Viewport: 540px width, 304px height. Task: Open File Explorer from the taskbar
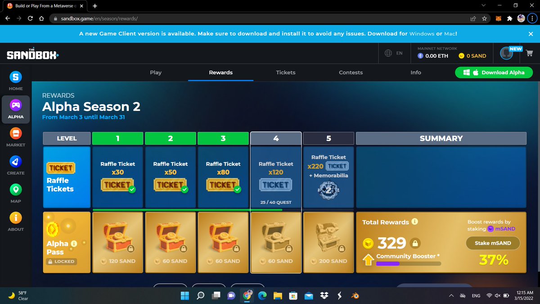pos(278,295)
